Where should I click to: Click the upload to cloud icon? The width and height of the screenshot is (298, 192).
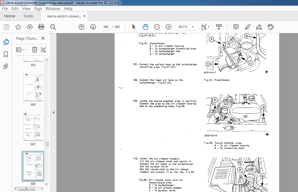30,27
